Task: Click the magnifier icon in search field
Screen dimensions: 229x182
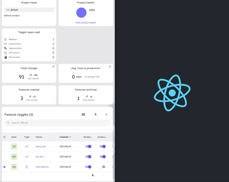Action: tap(8, 123)
